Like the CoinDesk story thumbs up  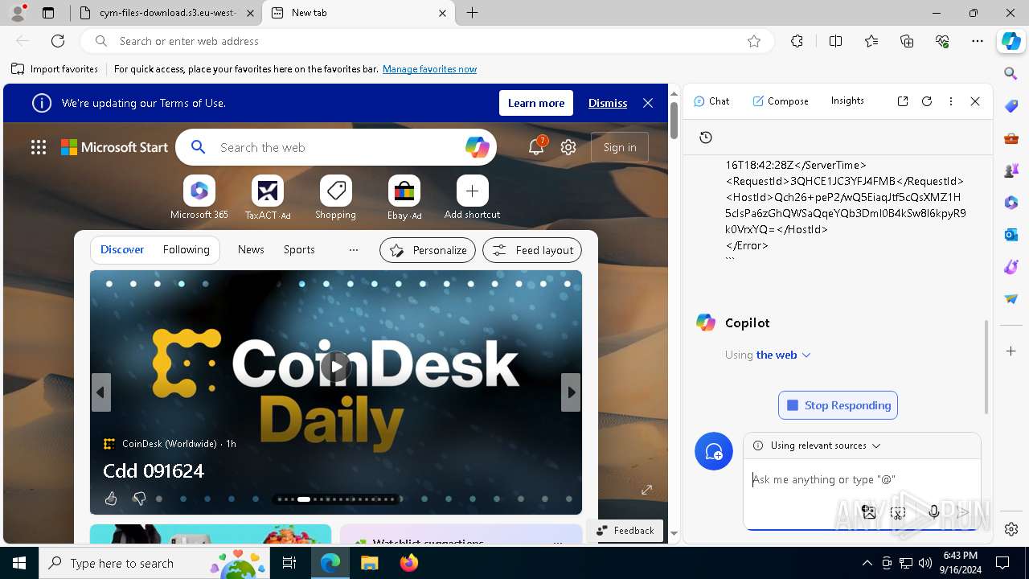[x=111, y=499]
